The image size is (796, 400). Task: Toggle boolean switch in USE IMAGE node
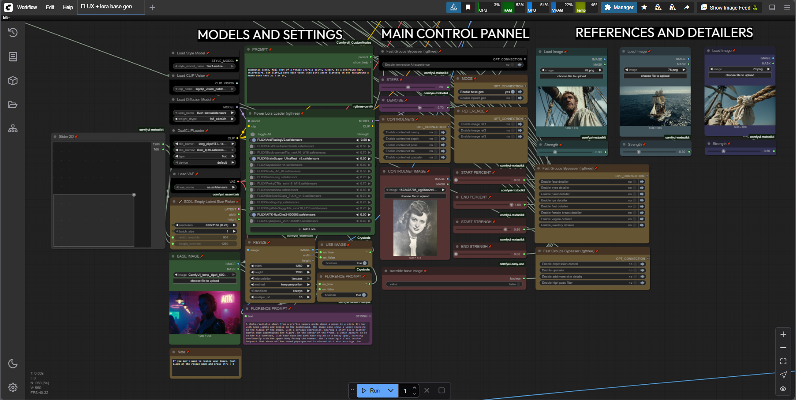[364, 263]
